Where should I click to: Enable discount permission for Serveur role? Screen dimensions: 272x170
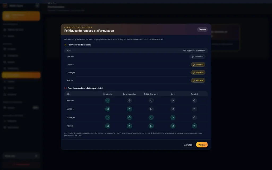coord(197,57)
